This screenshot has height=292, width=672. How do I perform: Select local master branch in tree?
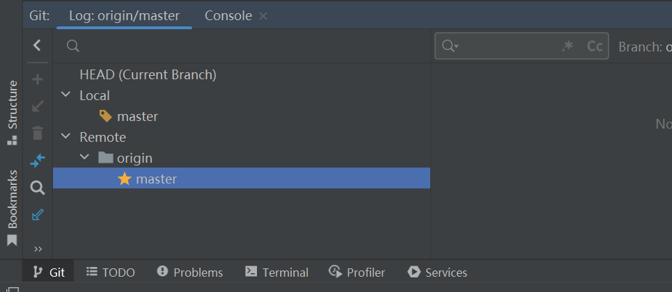[x=137, y=116]
